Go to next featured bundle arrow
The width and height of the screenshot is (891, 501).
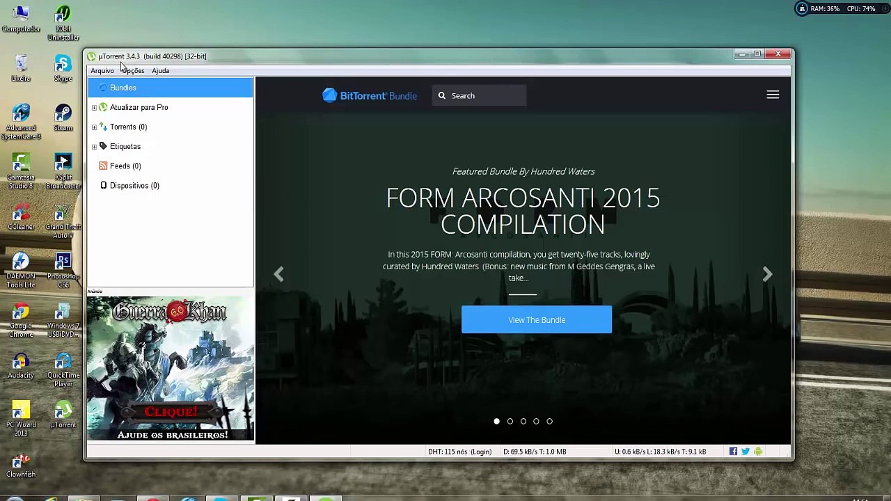[767, 274]
